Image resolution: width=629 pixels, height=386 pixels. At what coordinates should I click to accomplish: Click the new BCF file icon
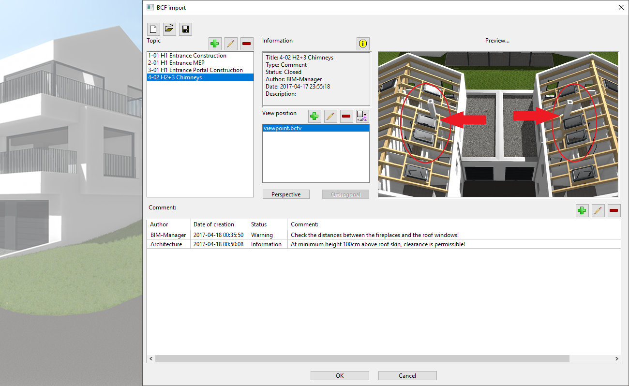click(153, 29)
